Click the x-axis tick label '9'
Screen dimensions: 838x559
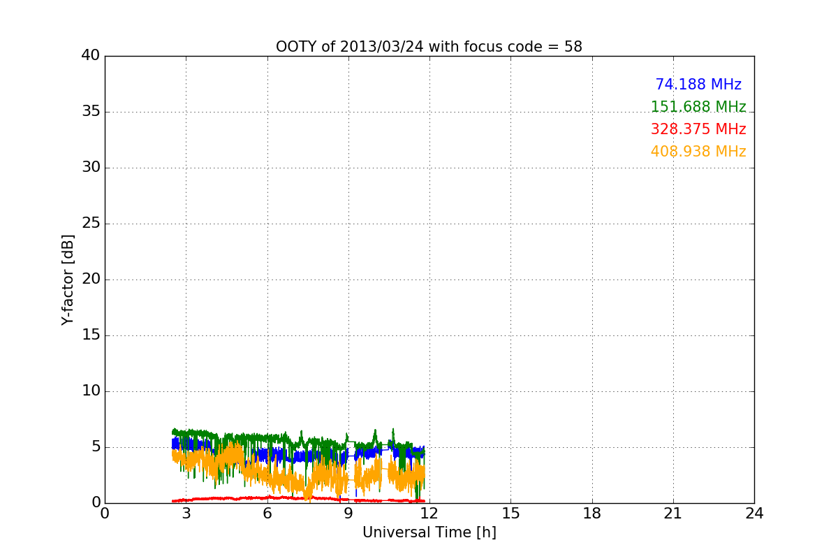[348, 514]
